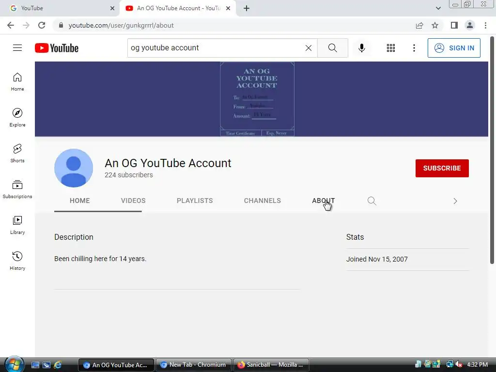The height and width of the screenshot is (372, 496).
Task: Select 'Joined Nov 15, 2007' text
Action: coord(377,259)
